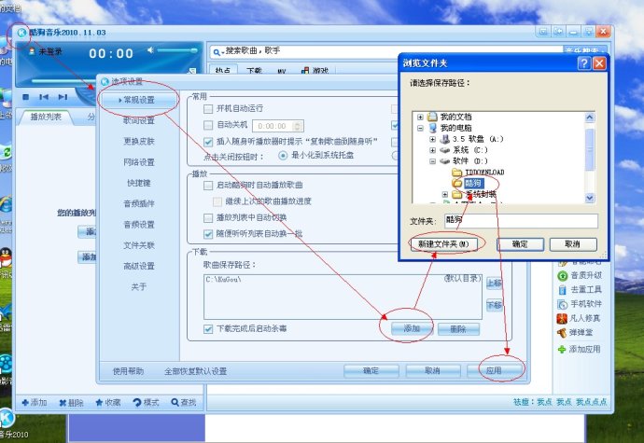
Task: Switch to the 下载 tab in main window
Action: click(x=254, y=71)
